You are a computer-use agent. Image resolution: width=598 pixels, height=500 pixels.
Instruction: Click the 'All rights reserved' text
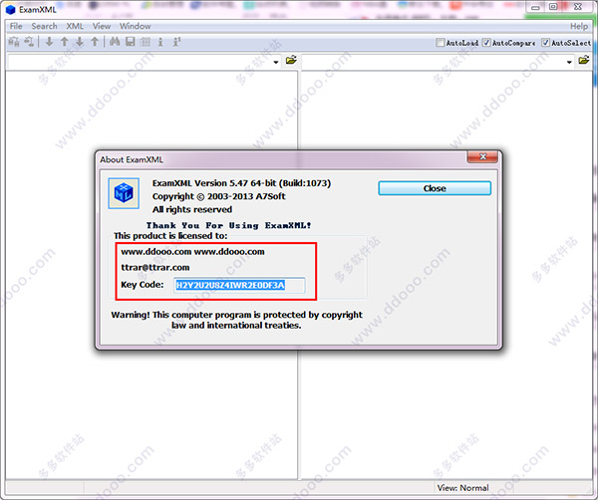click(x=192, y=209)
